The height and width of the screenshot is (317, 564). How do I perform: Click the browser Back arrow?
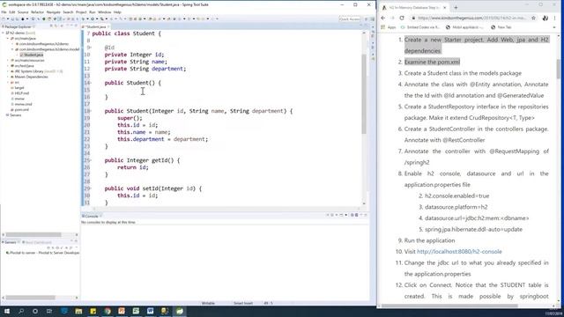coord(383,18)
